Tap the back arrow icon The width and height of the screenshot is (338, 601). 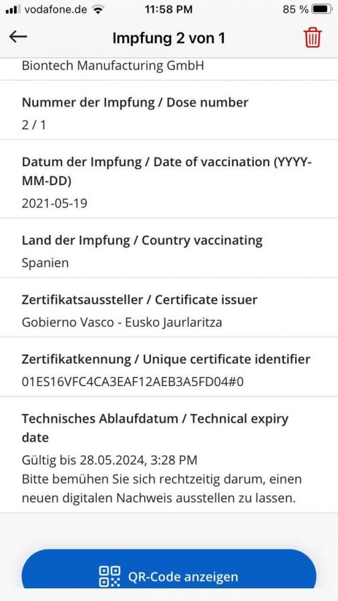point(18,37)
